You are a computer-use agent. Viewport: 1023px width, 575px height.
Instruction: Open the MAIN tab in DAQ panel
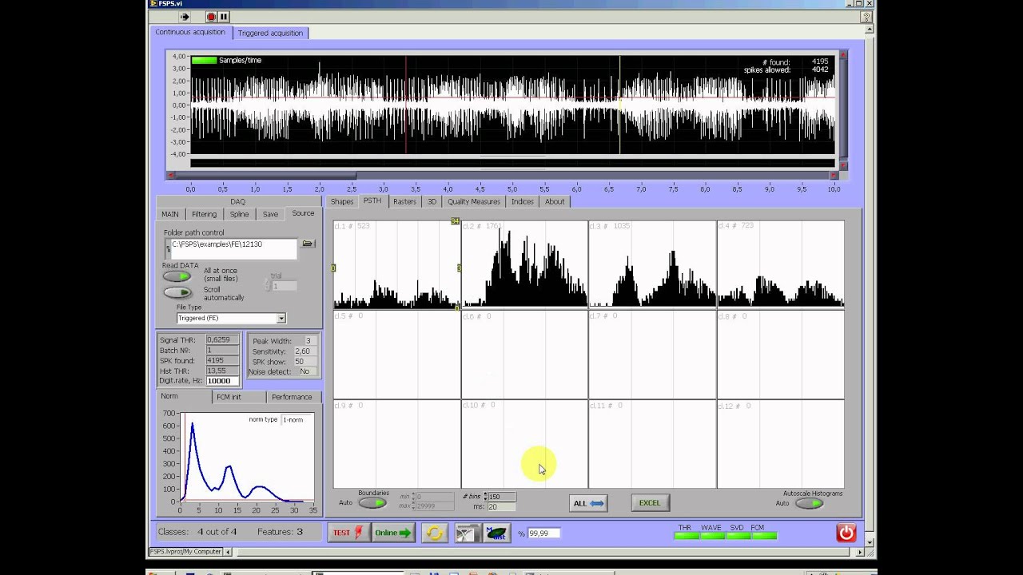pos(170,214)
